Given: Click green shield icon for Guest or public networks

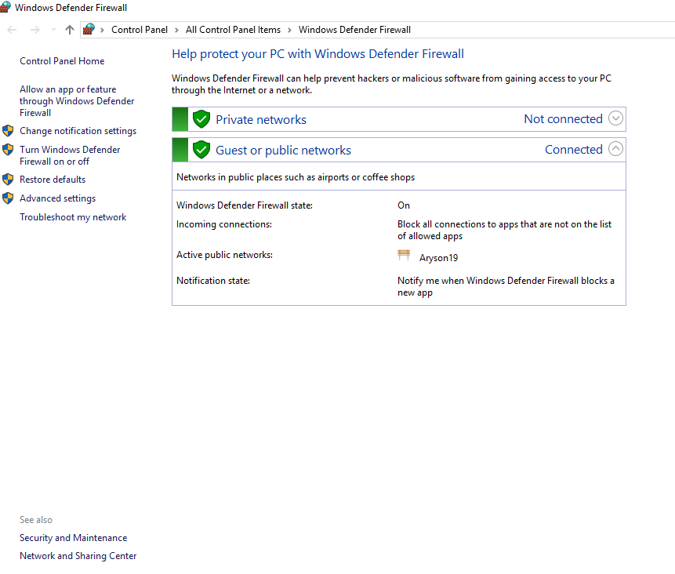Looking at the screenshot, I should point(201,150).
